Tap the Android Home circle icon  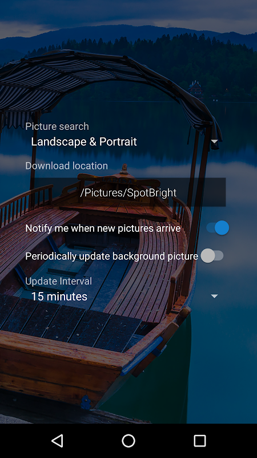128,440
